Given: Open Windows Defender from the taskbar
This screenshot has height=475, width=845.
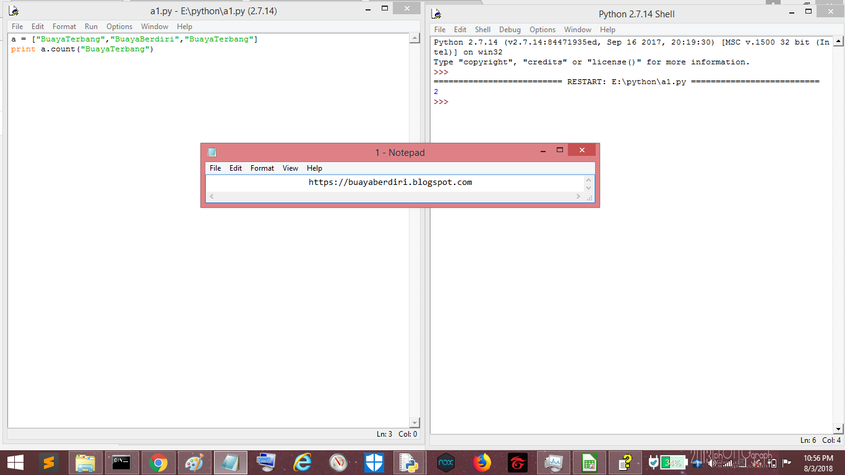Looking at the screenshot, I should click(x=374, y=462).
